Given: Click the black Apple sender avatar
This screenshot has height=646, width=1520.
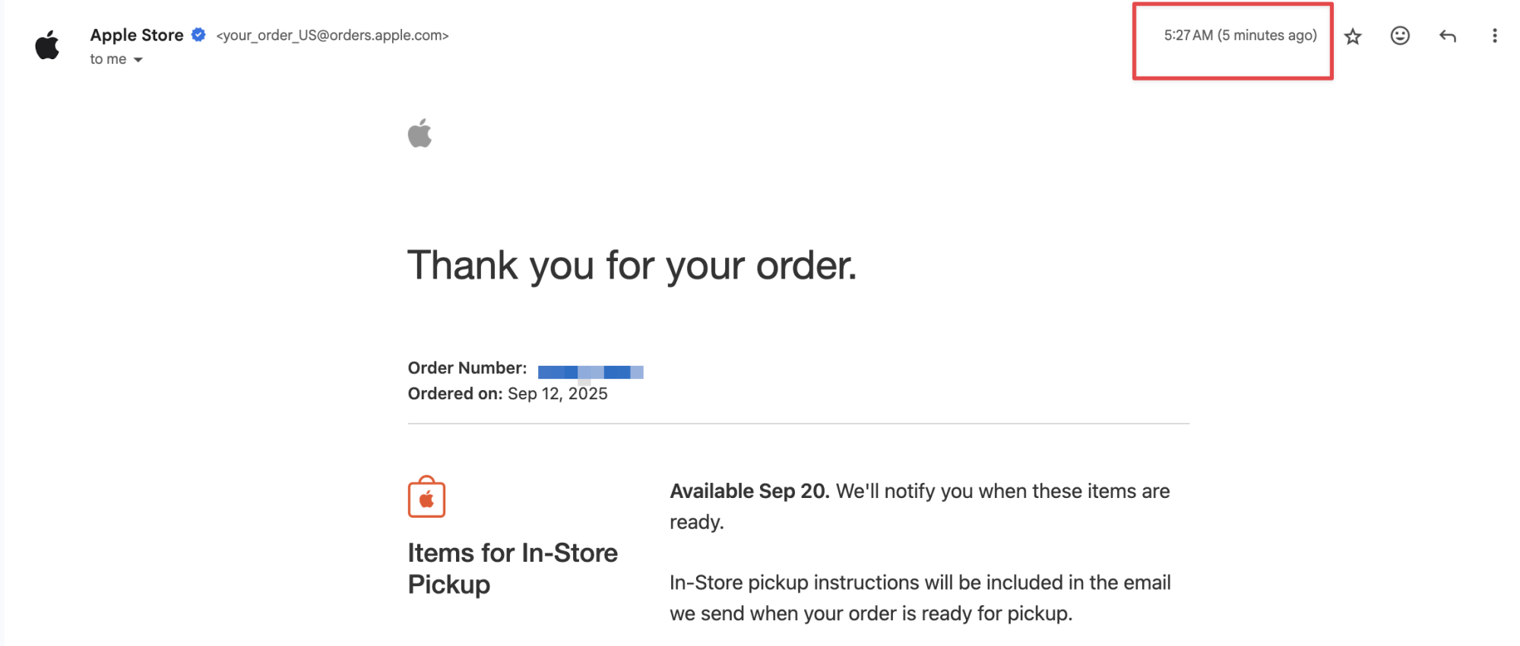Looking at the screenshot, I should [47, 46].
